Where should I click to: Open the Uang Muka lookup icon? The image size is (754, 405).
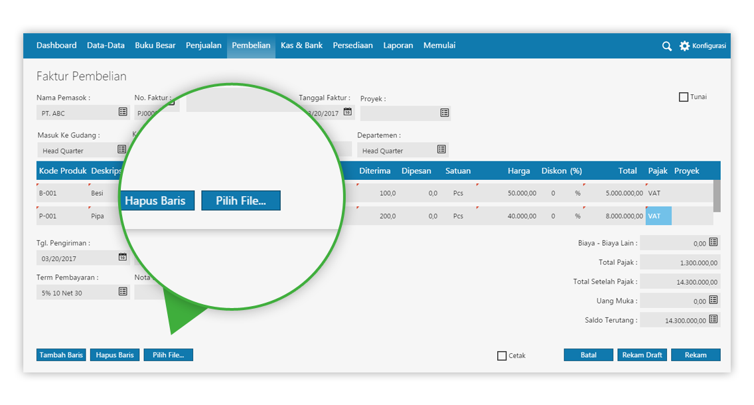pos(714,299)
